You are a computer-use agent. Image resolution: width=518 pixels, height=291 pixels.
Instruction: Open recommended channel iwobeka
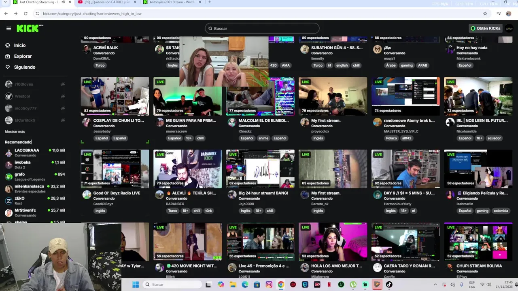(35, 164)
